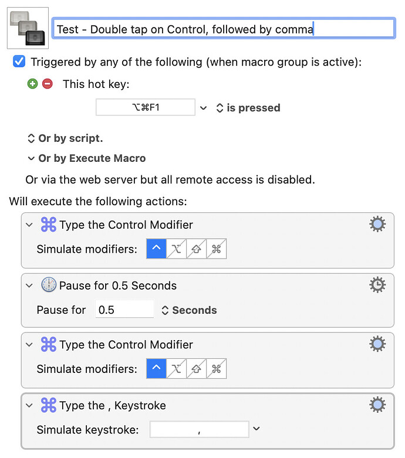Image resolution: width=405 pixels, height=458 pixels.
Task: Toggle Option modifier in first Simulate modifiers
Action: 176,249
